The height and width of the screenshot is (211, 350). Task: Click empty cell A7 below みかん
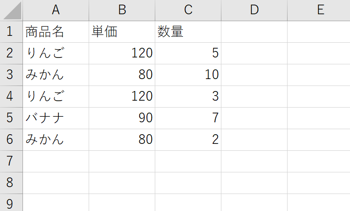coord(56,161)
